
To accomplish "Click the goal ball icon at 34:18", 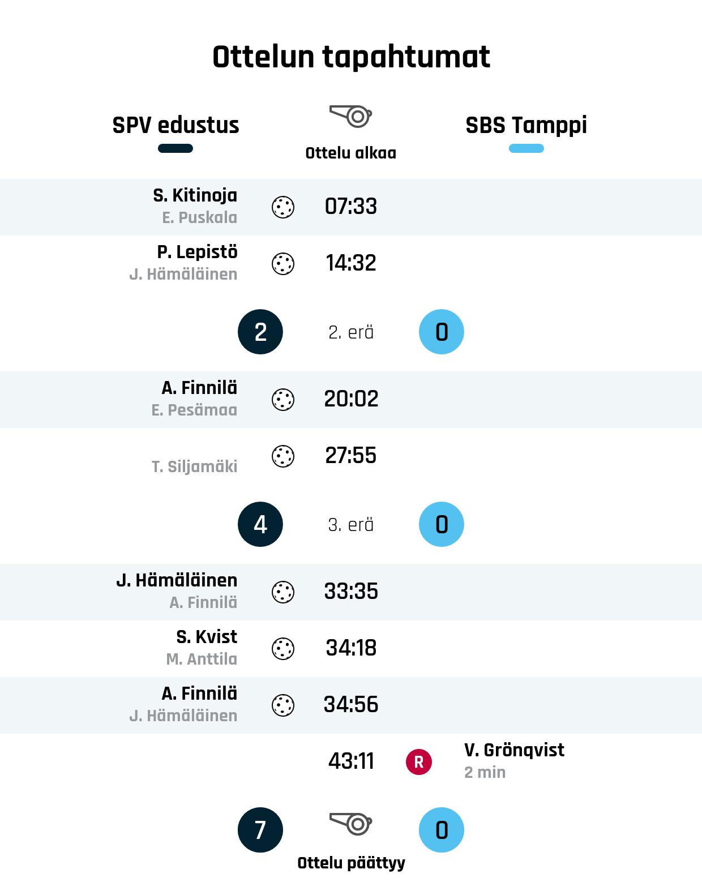I will pyautogui.click(x=283, y=649).
